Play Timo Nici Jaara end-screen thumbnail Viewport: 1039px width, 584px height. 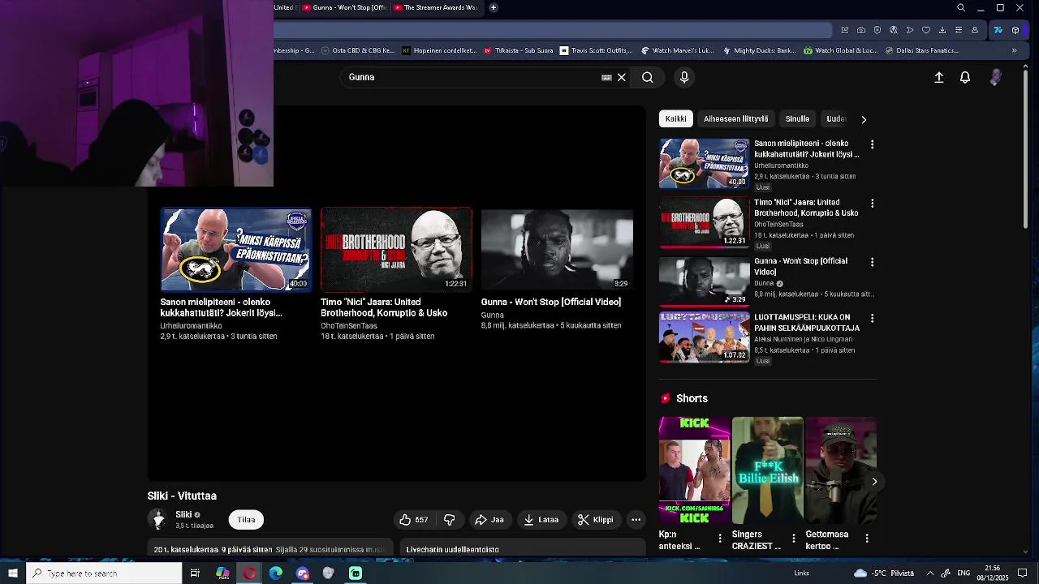click(396, 250)
